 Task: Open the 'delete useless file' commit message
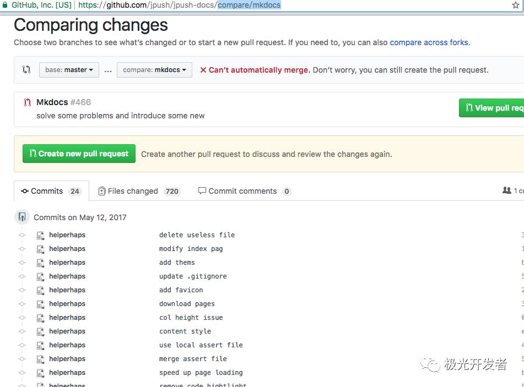[x=197, y=235]
